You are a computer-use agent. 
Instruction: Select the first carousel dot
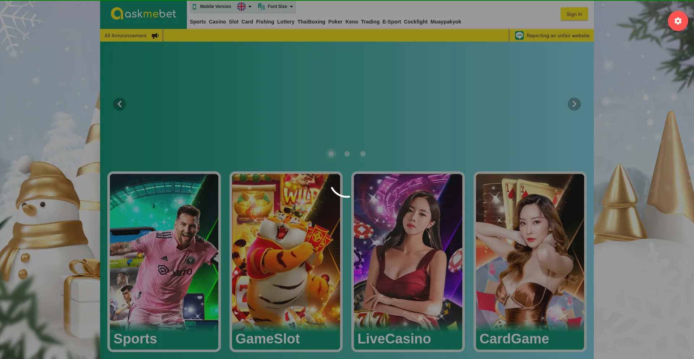point(331,154)
